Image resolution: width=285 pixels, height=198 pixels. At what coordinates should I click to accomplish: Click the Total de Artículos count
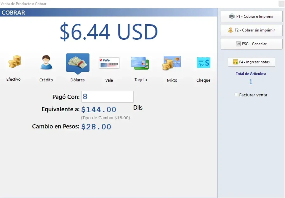pyautogui.click(x=250, y=82)
